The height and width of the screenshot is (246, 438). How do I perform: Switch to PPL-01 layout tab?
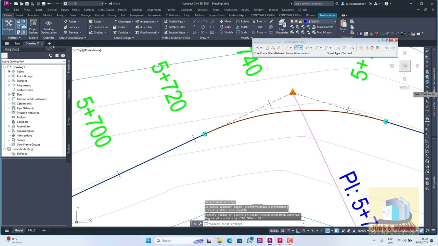click(x=32, y=231)
